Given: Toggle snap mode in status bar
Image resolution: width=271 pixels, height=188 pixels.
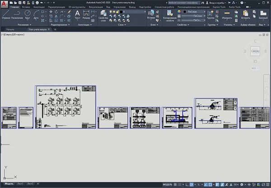Looking at the screenshot, I should pyautogui.click(x=180, y=184).
